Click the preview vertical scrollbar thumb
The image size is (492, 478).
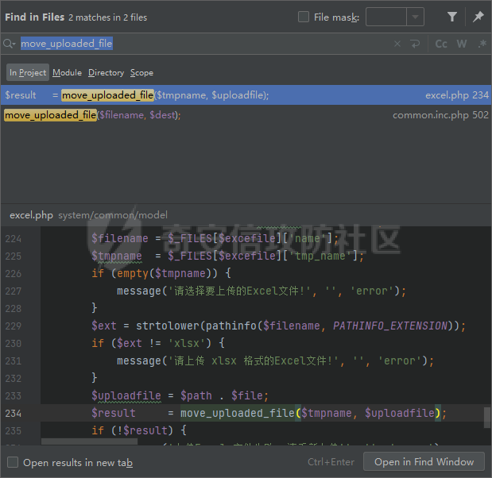(486, 418)
